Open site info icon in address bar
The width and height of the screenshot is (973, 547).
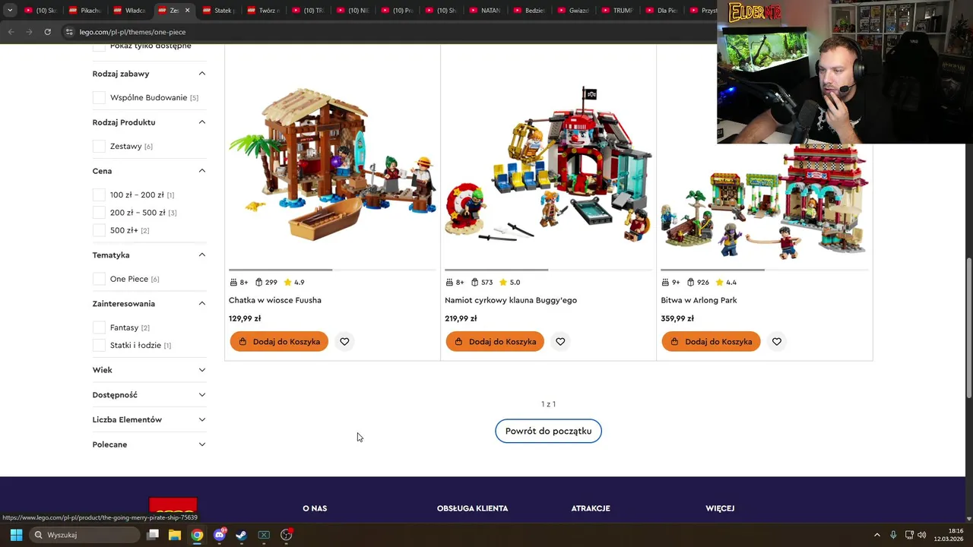pos(69,32)
